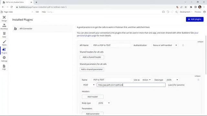Viewport: 207px width, 116px height.
Task: Open the Settings gear section
Action: pyautogui.click(x=4, y=59)
